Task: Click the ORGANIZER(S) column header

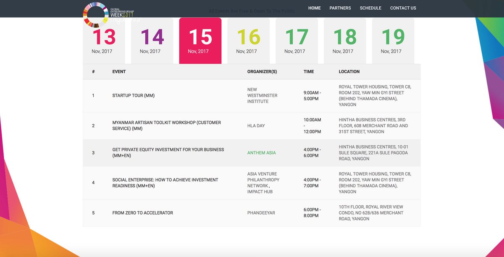Action: tap(262, 72)
